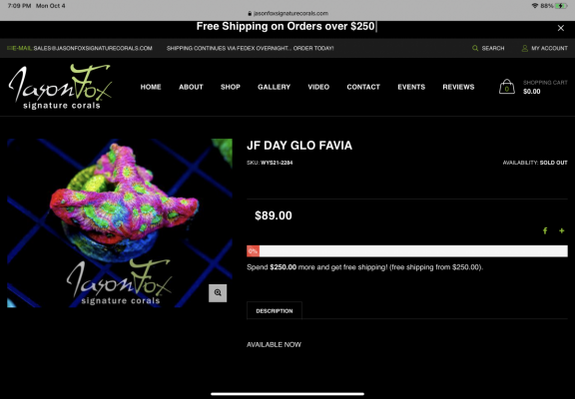Share product on Facebook icon
The height and width of the screenshot is (399, 575).
(545, 230)
